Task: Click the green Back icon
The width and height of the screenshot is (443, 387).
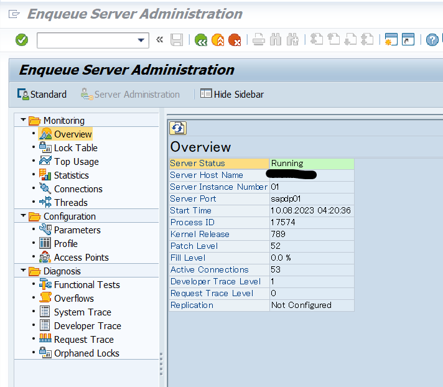Action: pos(200,40)
